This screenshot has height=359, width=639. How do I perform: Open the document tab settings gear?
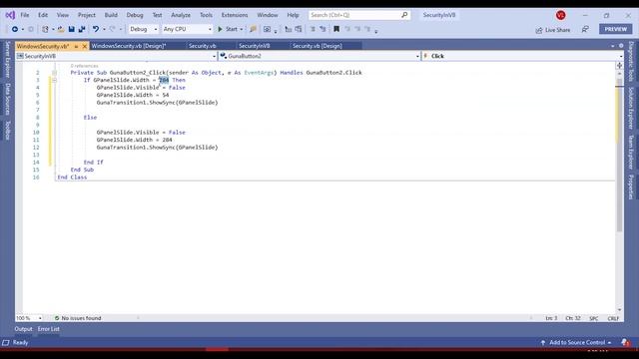(621, 46)
